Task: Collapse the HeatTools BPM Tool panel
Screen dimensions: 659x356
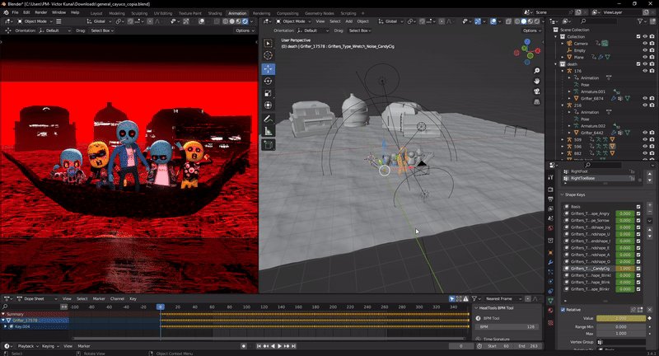Action: pos(476,308)
